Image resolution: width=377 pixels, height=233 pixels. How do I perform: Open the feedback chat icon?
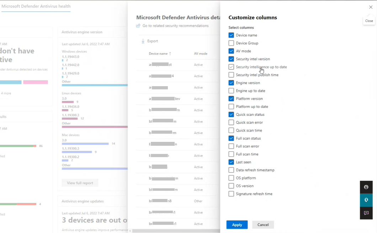[x=366, y=213]
